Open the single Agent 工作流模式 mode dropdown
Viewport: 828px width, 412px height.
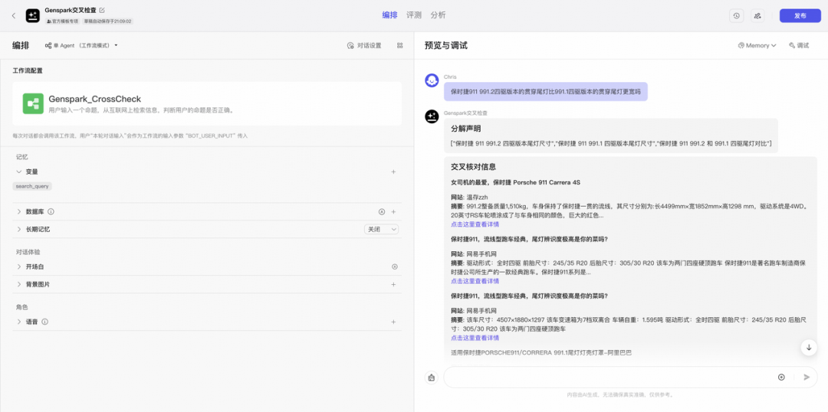[x=81, y=45]
